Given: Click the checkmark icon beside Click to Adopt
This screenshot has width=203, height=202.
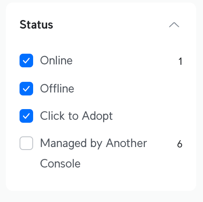Looking at the screenshot, I should click(26, 116).
